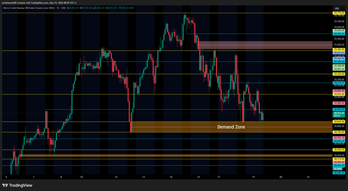Click the USD currency selector
Screen dimensions: 348x191
pos(337,8)
